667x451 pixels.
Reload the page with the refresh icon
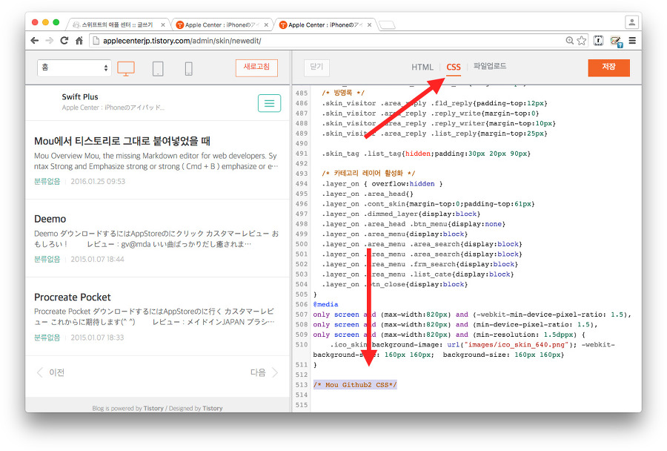[64, 41]
